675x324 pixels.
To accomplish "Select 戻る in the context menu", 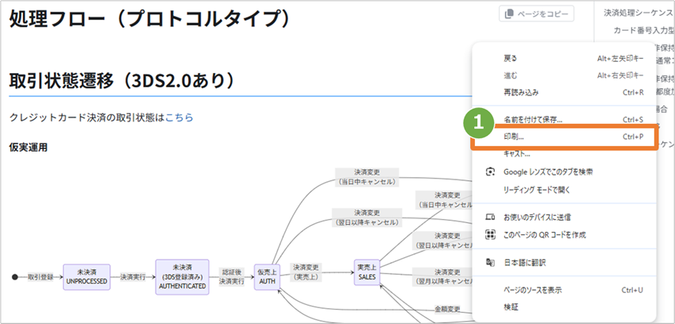I will coord(564,58).
